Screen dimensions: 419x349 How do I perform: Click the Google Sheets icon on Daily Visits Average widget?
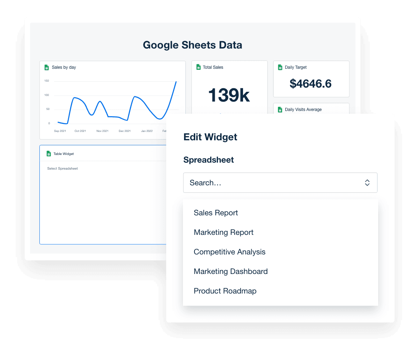(280, 110)
